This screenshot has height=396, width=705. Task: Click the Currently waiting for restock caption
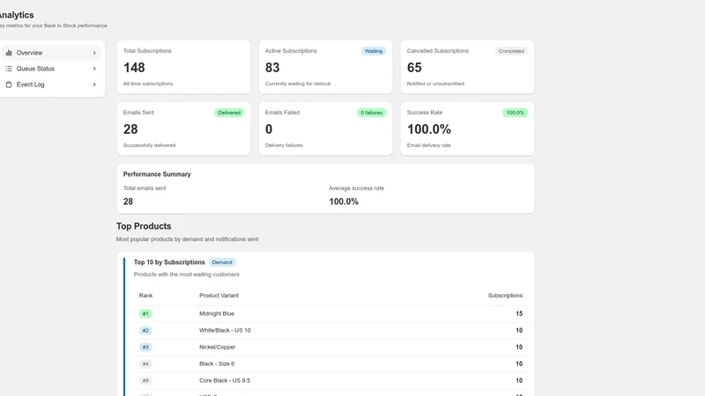pyautogui.click(x=298, y=84)
